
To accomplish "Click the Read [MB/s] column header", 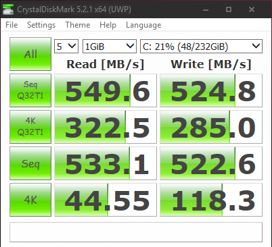I will point(106,64).
